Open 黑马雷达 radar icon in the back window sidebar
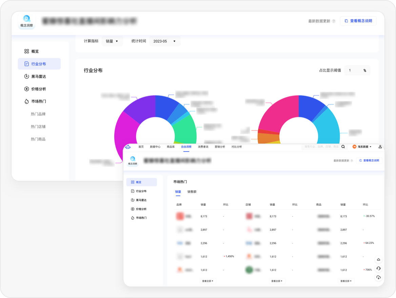 [x=26, y=77]
